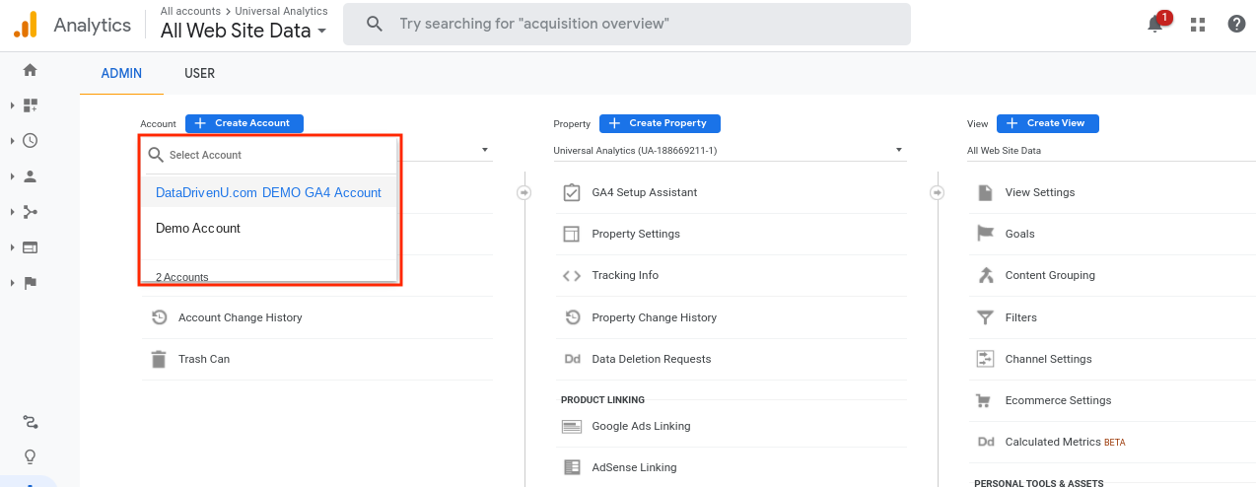Click the Create Property button

pyautogui.click(x=660, y=123)
